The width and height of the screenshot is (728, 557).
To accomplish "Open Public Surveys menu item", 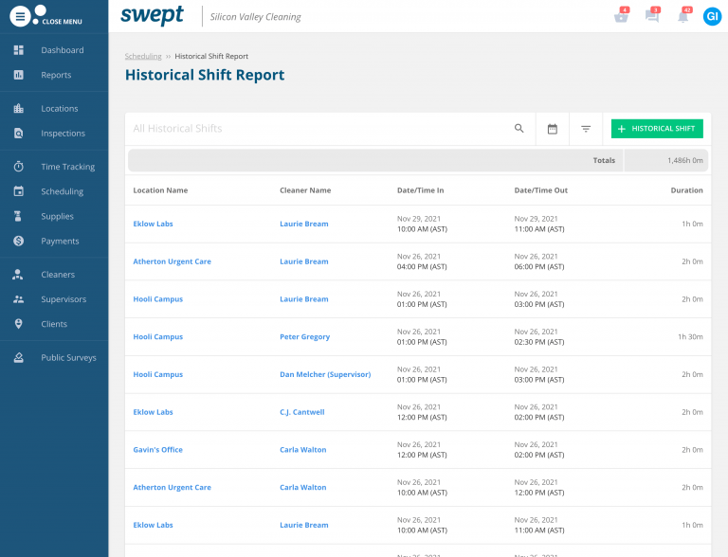I will 68,357.
